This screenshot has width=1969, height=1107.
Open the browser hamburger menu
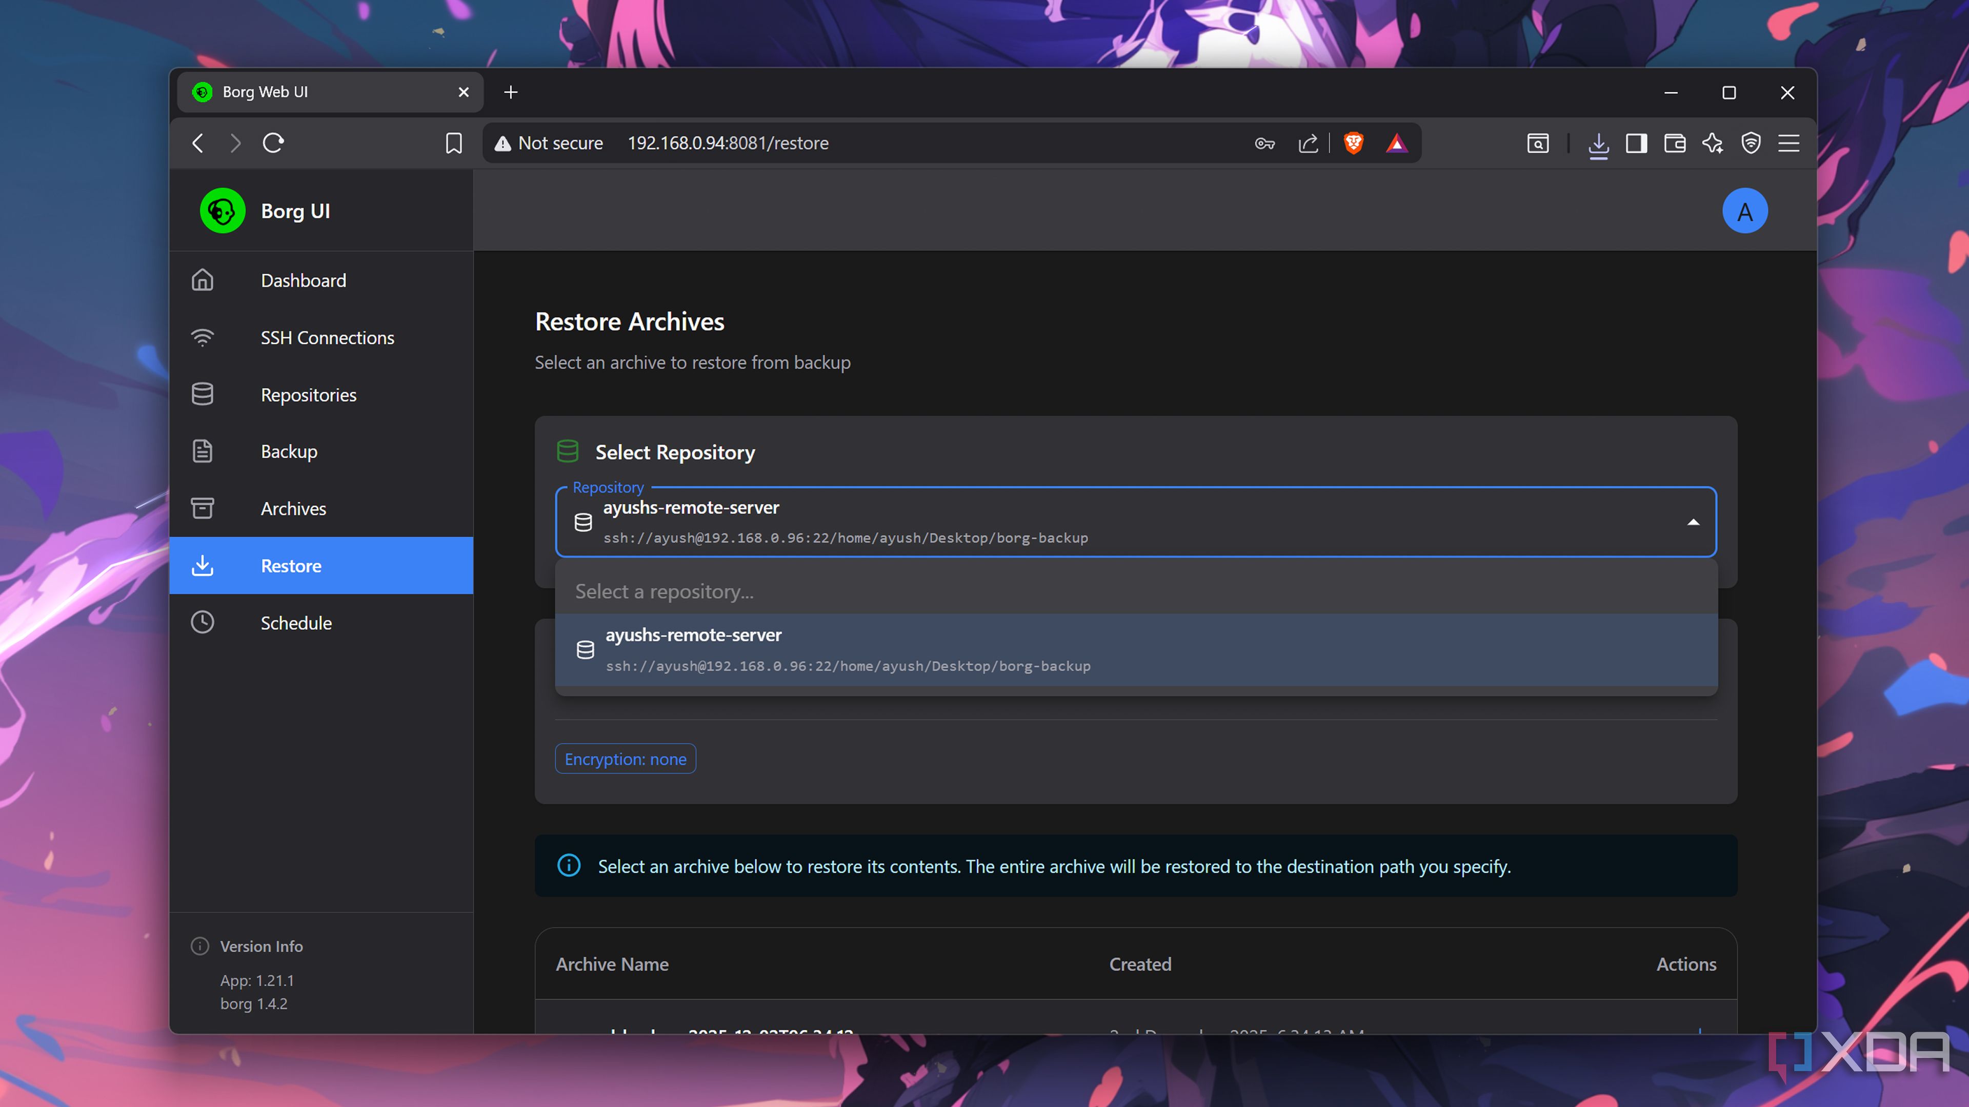pyautogui.click(x=1789, y=143)
